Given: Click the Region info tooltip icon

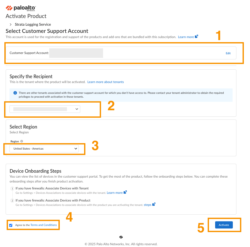Looking at the screenshot, I should click(x=22, y=141).
